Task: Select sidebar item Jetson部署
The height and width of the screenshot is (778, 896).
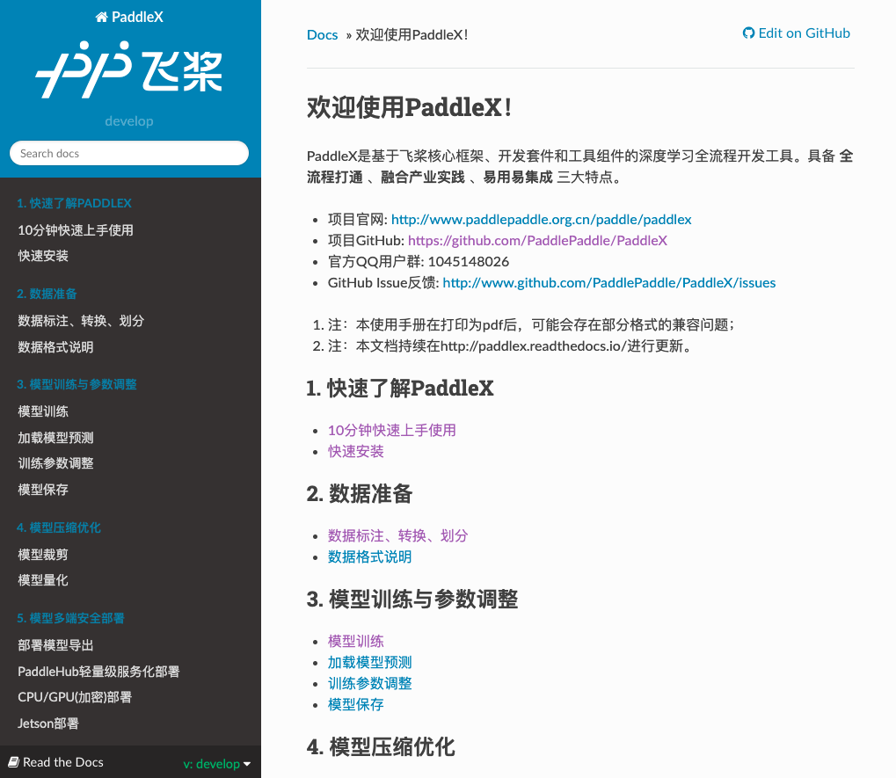Action: (48, 723)
